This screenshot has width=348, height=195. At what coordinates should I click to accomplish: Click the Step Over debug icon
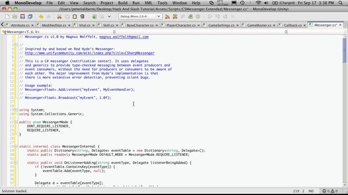(210, 17)
